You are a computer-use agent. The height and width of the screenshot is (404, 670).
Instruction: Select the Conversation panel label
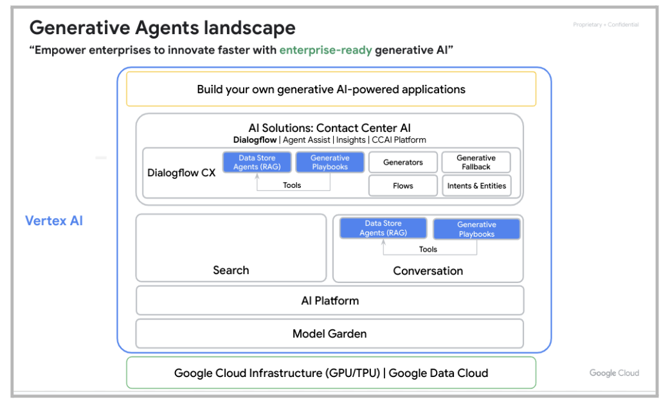click(x=428, y=271)
